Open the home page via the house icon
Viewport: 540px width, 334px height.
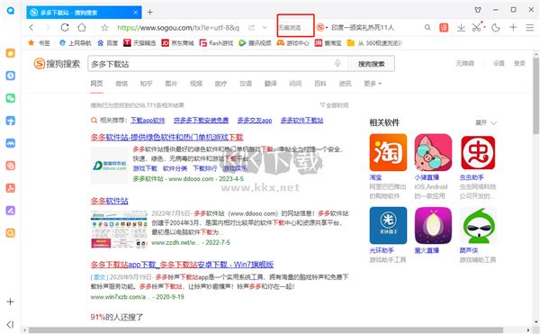click(82, 27)
